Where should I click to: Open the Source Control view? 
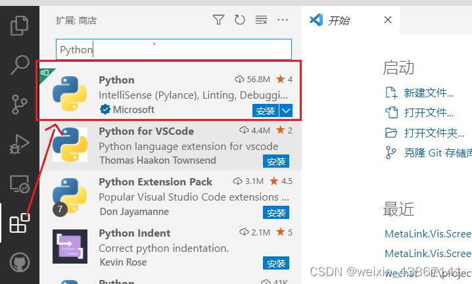[20, 105]
